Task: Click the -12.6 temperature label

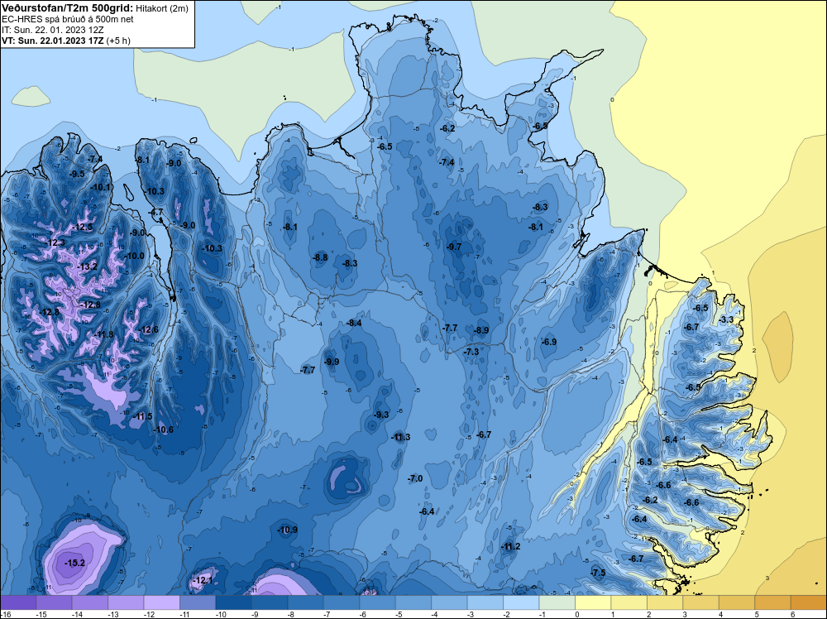Action: 148,330
